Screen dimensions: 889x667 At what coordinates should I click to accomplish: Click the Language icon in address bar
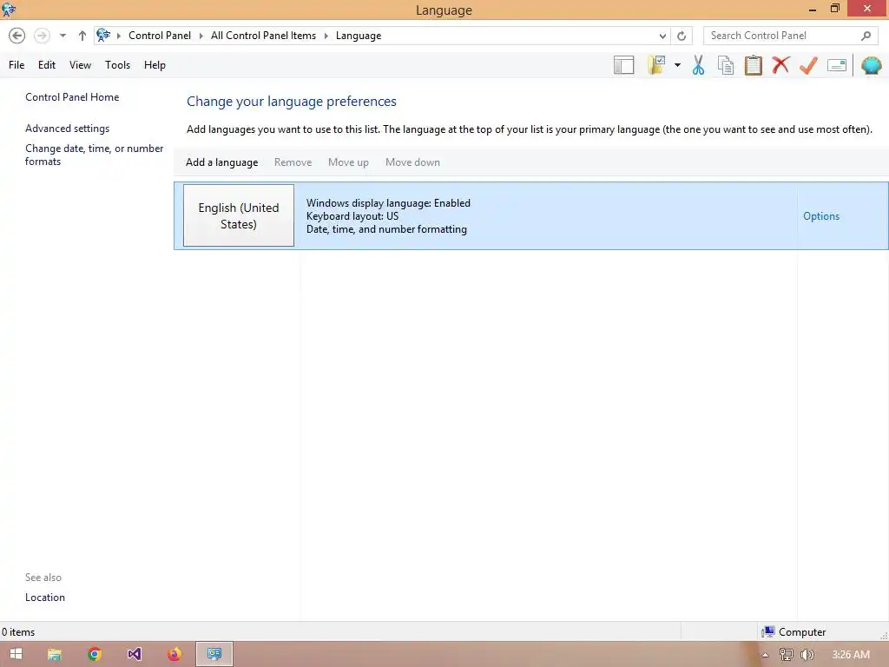pos(103,35)
